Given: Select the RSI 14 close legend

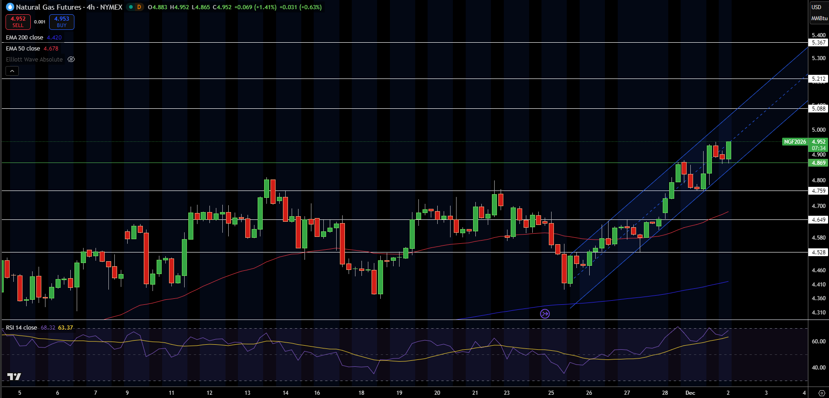Looking at the screenshot, I should click(21, 328).
